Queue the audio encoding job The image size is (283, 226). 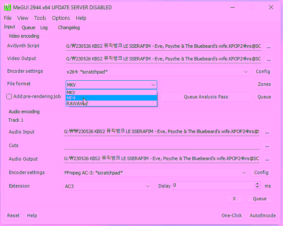pyautogui.click(x=260, y=199)
